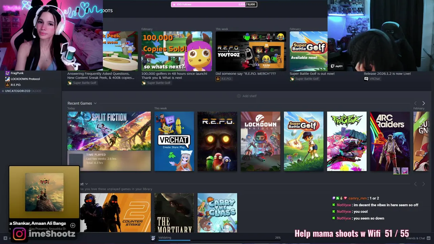Click the add button on the music widget
434x244 pixels.
[73, 225]
